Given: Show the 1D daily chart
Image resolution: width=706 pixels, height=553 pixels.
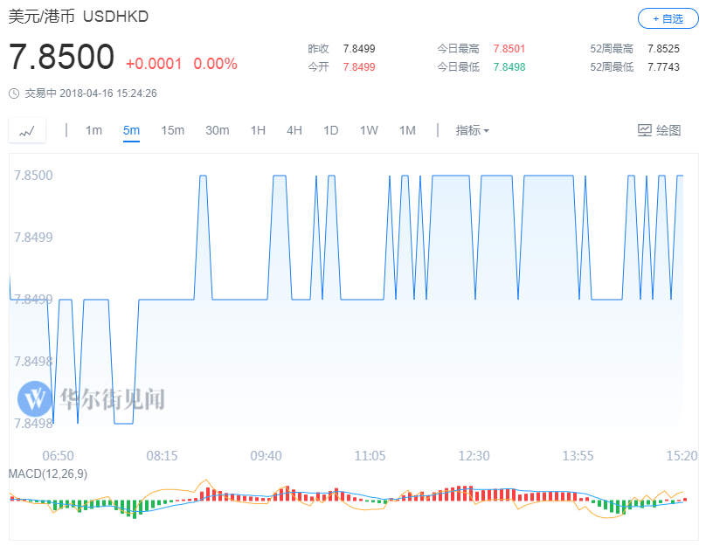Looking at the screenshot, I should click(331, 130).
